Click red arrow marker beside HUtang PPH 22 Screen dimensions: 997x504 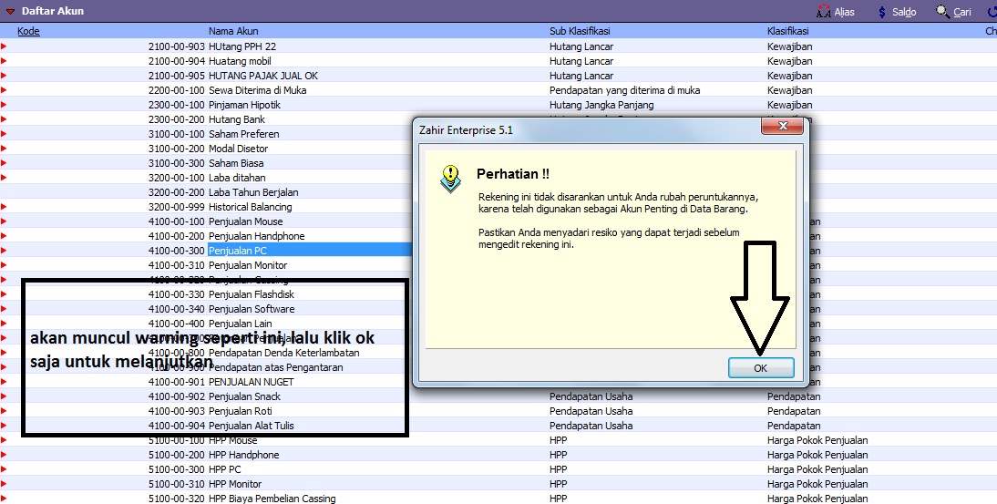[4, 46]
